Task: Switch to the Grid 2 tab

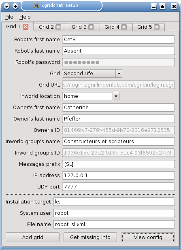Action: pos(47,27)
